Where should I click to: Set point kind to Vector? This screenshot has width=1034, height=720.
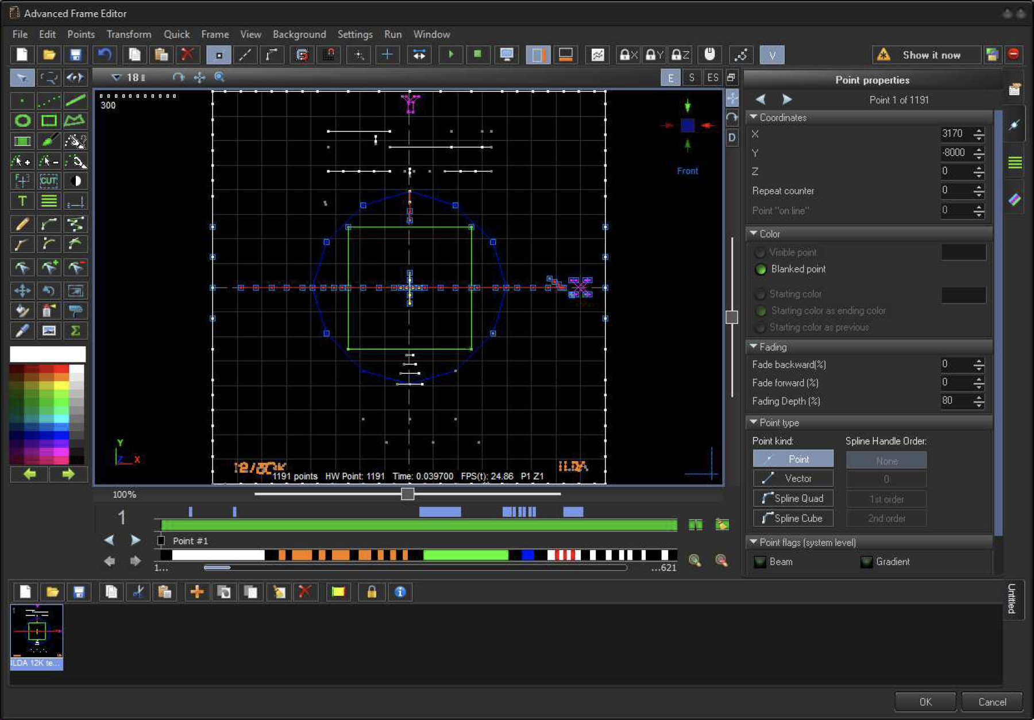(x=793, y=478)
